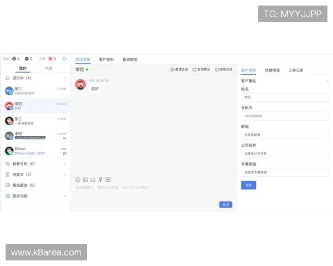Select the 客户资料 tab in right panel

point(249,70)
